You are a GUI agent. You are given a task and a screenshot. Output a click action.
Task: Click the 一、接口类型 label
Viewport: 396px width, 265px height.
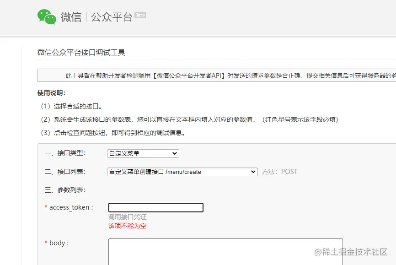pos(65,153)
